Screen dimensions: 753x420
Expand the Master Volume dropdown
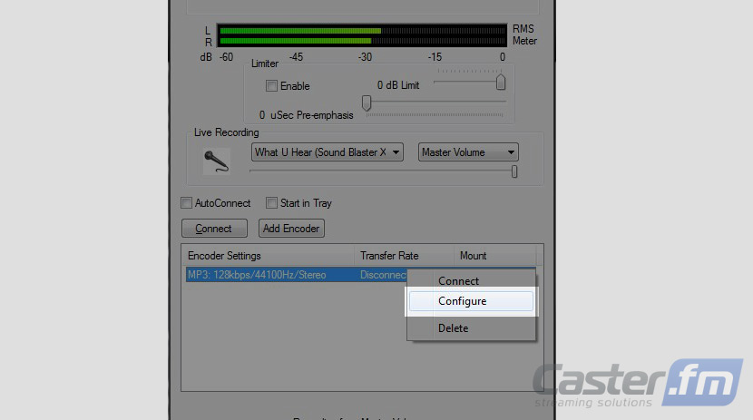click(468, 152)
